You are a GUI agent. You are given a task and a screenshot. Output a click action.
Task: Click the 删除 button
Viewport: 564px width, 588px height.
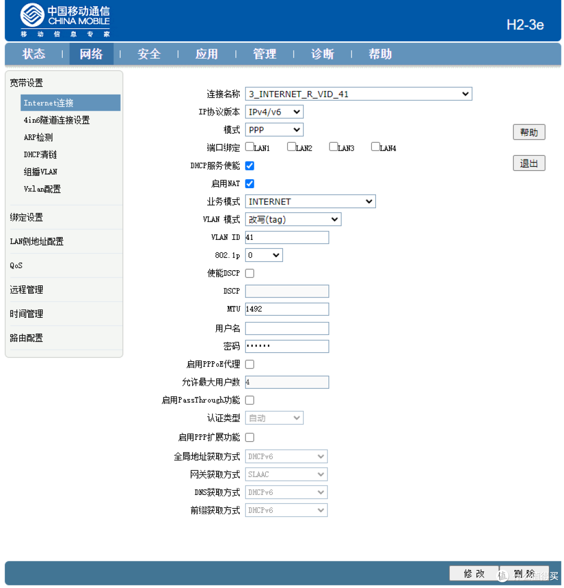point(524,574)
